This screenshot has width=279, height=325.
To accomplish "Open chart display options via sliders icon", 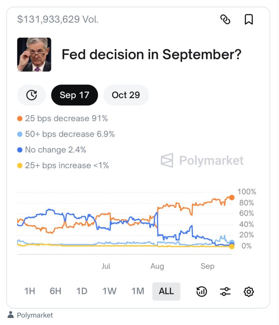I will coord(225,291).
